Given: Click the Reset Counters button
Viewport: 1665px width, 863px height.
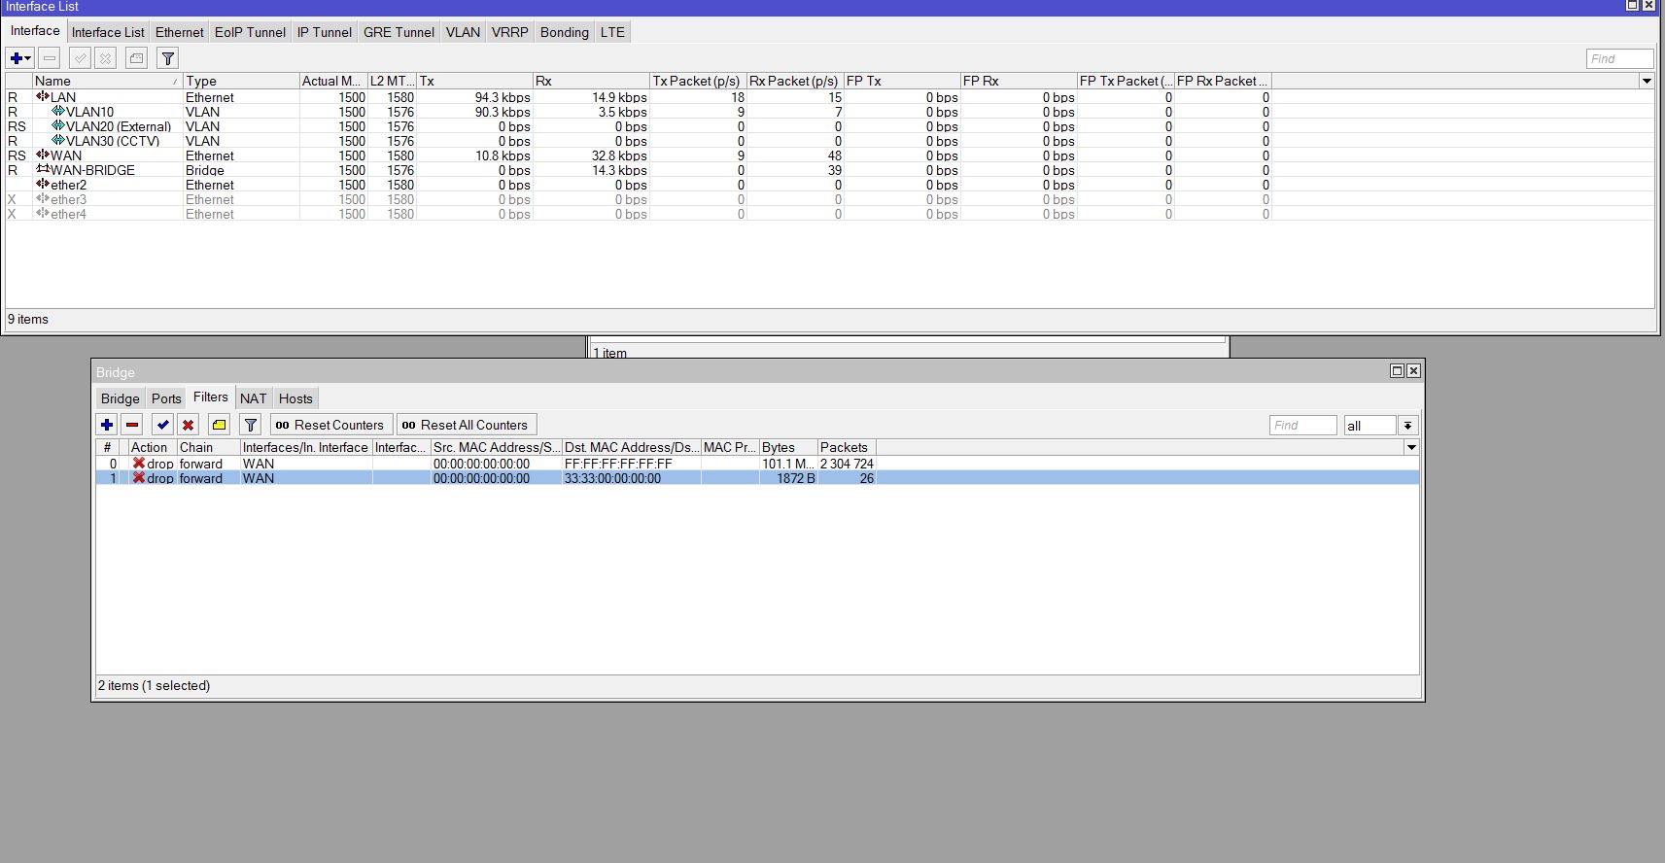Looking at the screenshot, I should [331, 425].
